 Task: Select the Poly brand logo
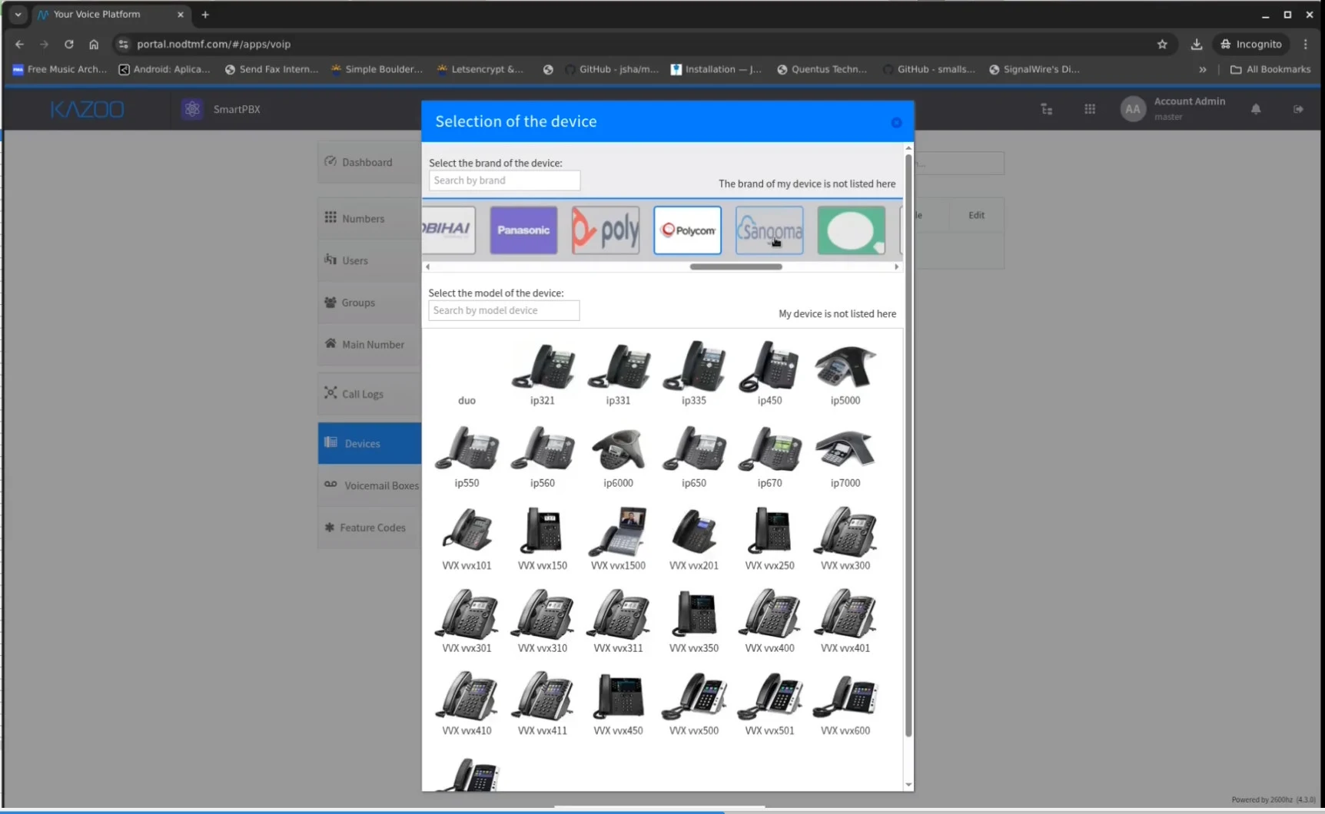point(606,230)
